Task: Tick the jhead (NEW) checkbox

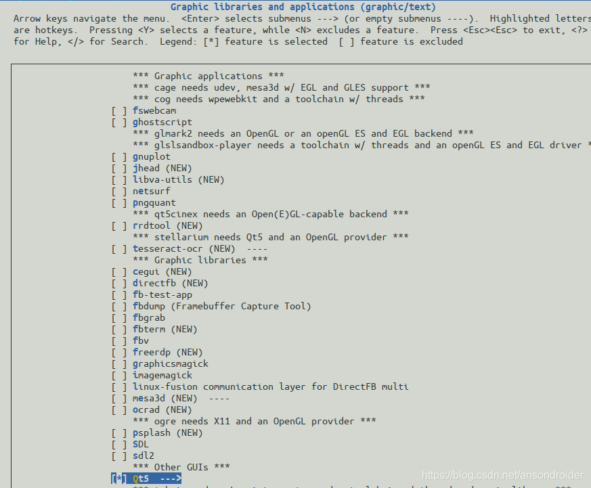Action: coord(119,169)
